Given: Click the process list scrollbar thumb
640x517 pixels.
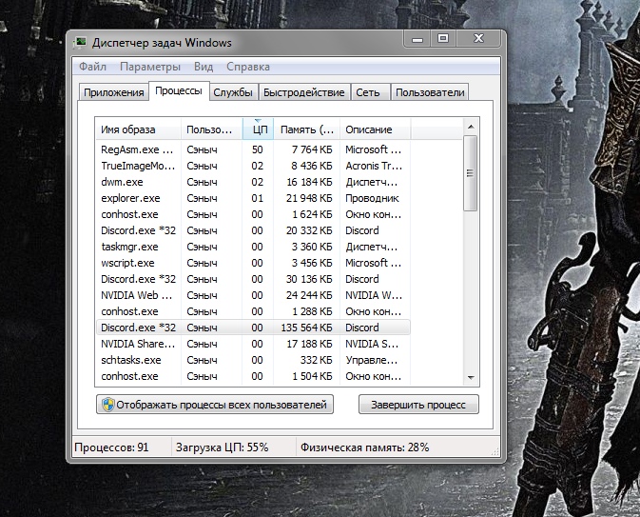Looking at the screenshot, I should tap(471, 173).
